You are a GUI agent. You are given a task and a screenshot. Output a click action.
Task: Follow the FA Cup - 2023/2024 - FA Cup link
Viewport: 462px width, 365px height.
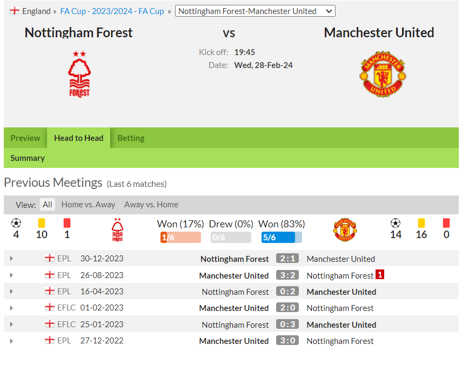click(112, 11)
